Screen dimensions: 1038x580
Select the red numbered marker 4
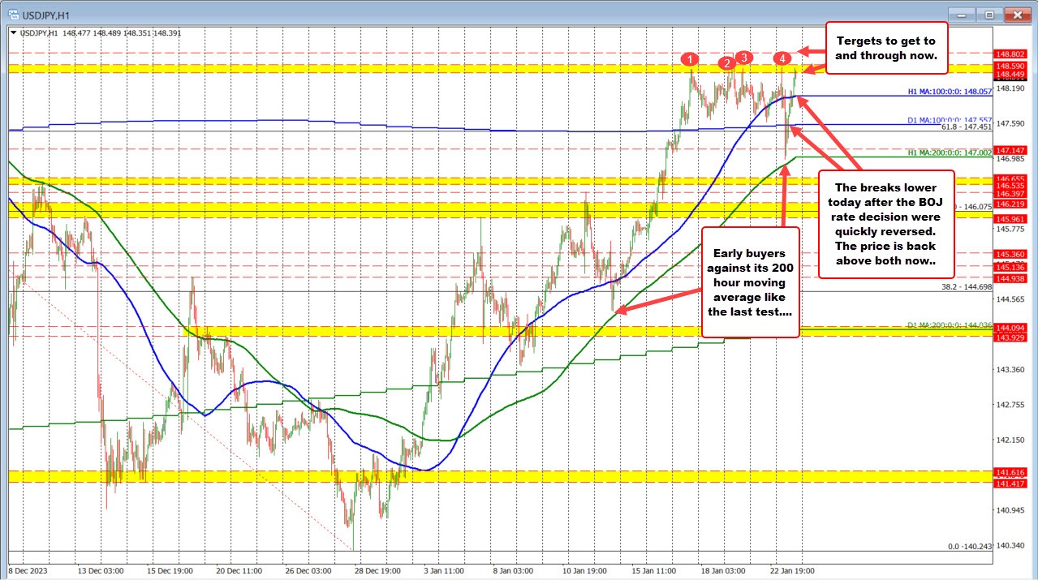pos(782,58)
